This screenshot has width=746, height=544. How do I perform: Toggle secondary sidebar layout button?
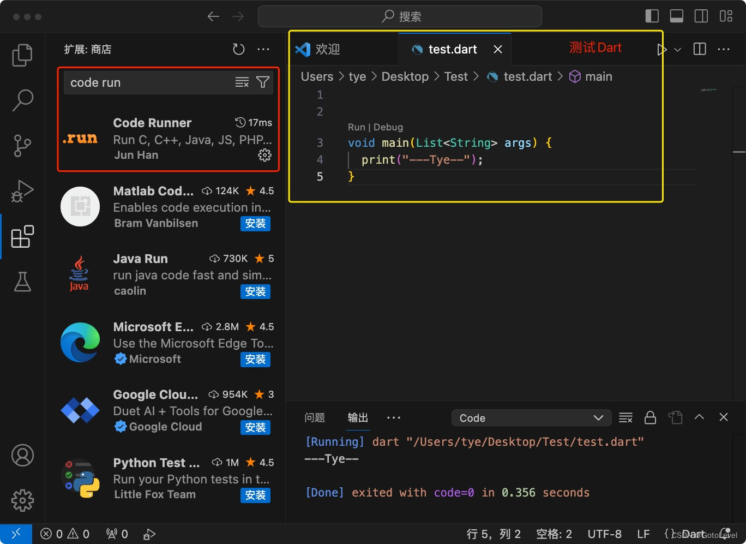point(701,16)
